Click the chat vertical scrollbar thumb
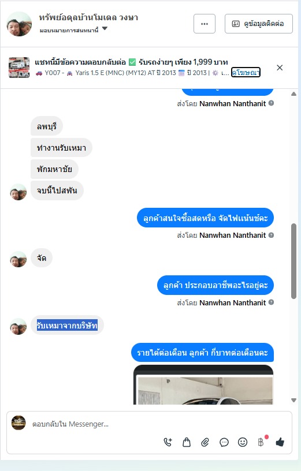 click(294, 261)
